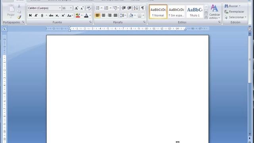
Task: Apply the Normal style
Action: (x=158, y=12)
